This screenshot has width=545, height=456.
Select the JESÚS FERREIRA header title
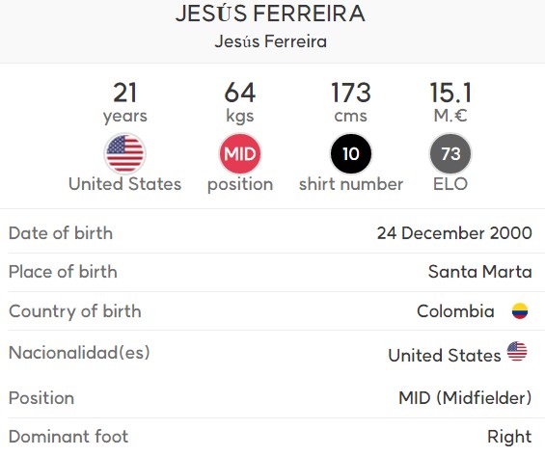pyautogui.click(x=270, y=13)
